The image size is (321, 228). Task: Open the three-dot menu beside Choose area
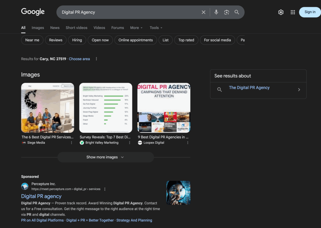(x=96, y=59)
